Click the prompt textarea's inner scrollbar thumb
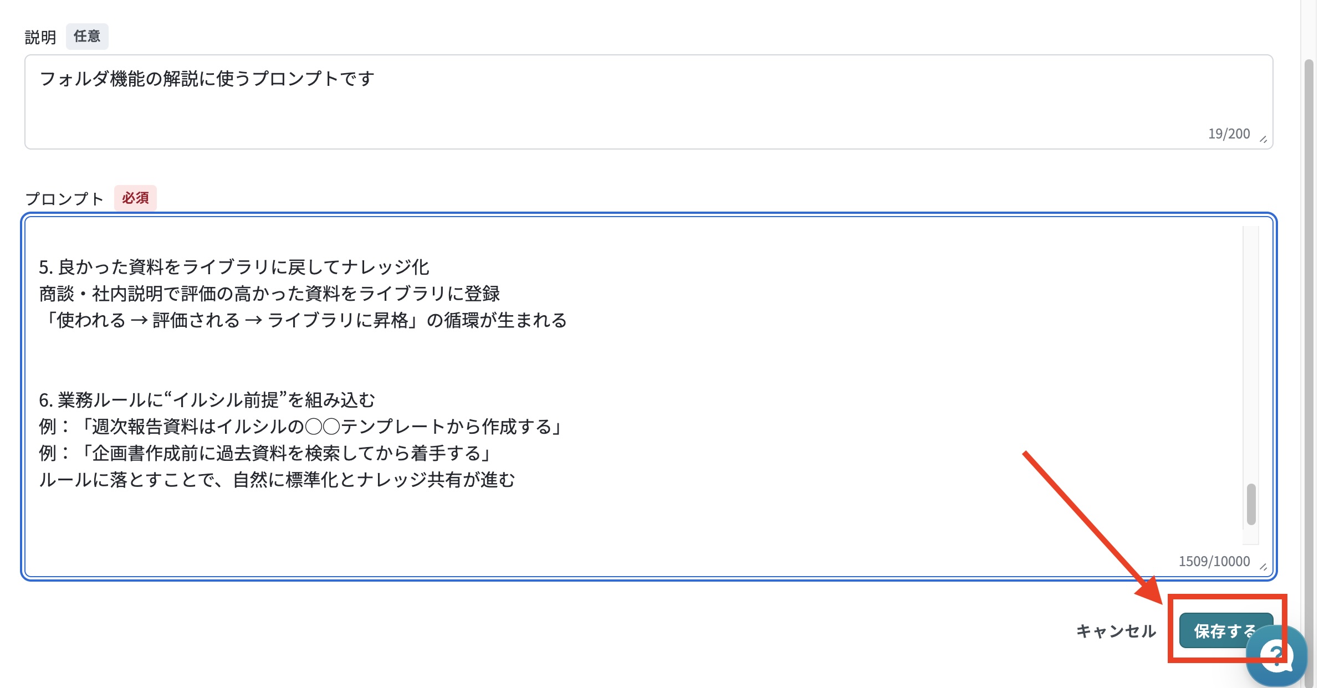The height and width of the screenshot is (688, 1329). click(1251, 504)
